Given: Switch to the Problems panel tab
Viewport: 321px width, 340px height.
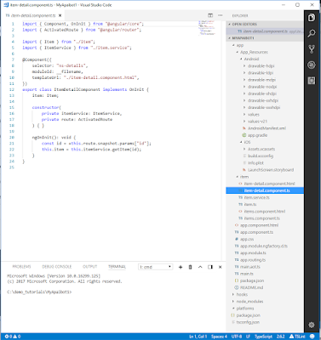Looking at the screenshot, I should 21,267.
